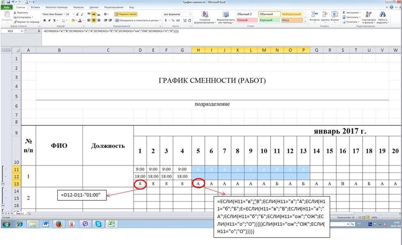The image size is (402, 245).
Task: Toggle align text left
Action: click(x=89, y=20)
